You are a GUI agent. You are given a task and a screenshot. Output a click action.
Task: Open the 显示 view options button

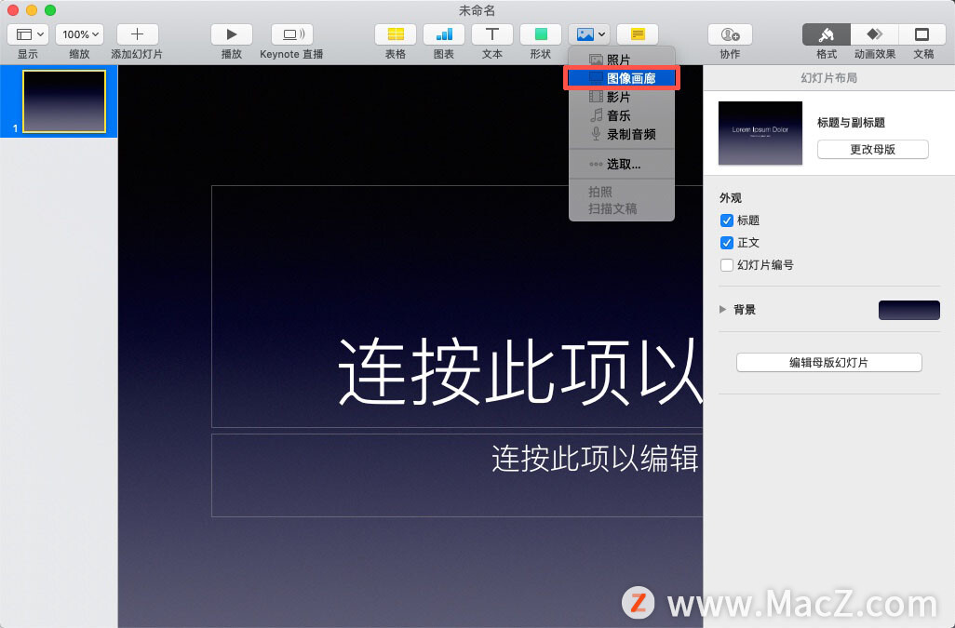point(28,34)
